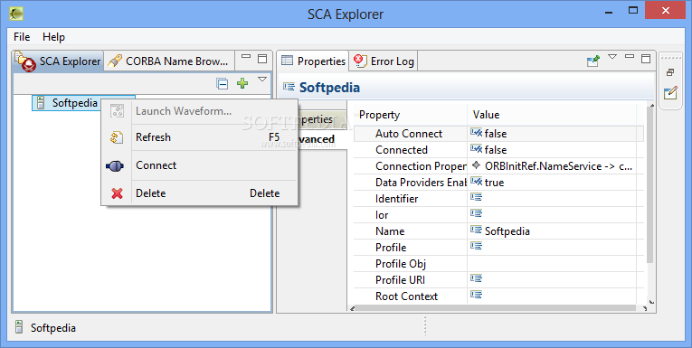Screen dimensions: 692x348
Task: Select the Profile property label
Action: pyautogui.click(x=391, y=248)
